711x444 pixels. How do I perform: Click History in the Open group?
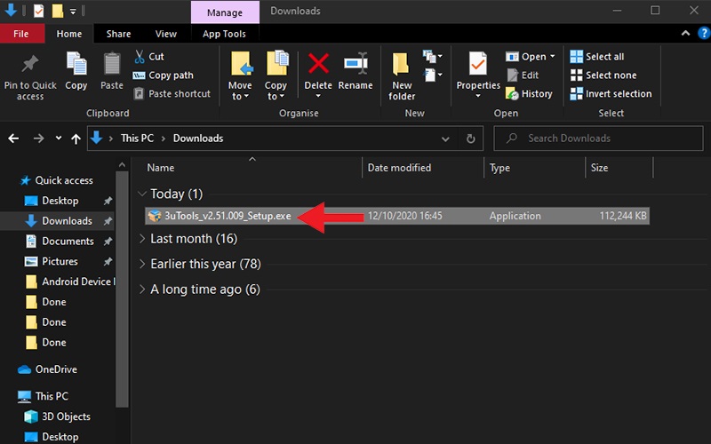click(529, 94)
